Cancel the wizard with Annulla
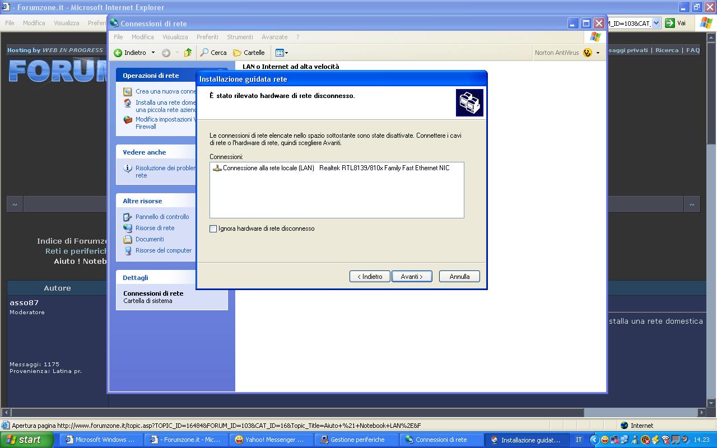Viewport: 717px width, 448px height. (x=459, y=277)
